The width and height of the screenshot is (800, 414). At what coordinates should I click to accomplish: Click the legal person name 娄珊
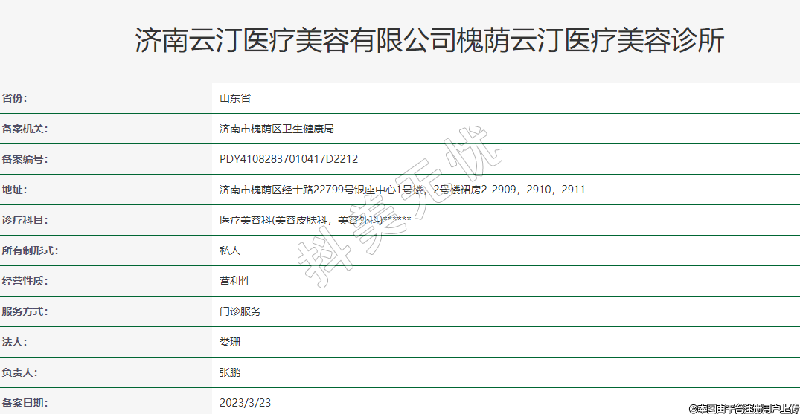230,342
